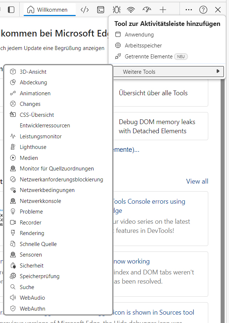The height and width of the screenshot is (323, 229).
Task: Click the plus icon for more tools
Action: 163,10
